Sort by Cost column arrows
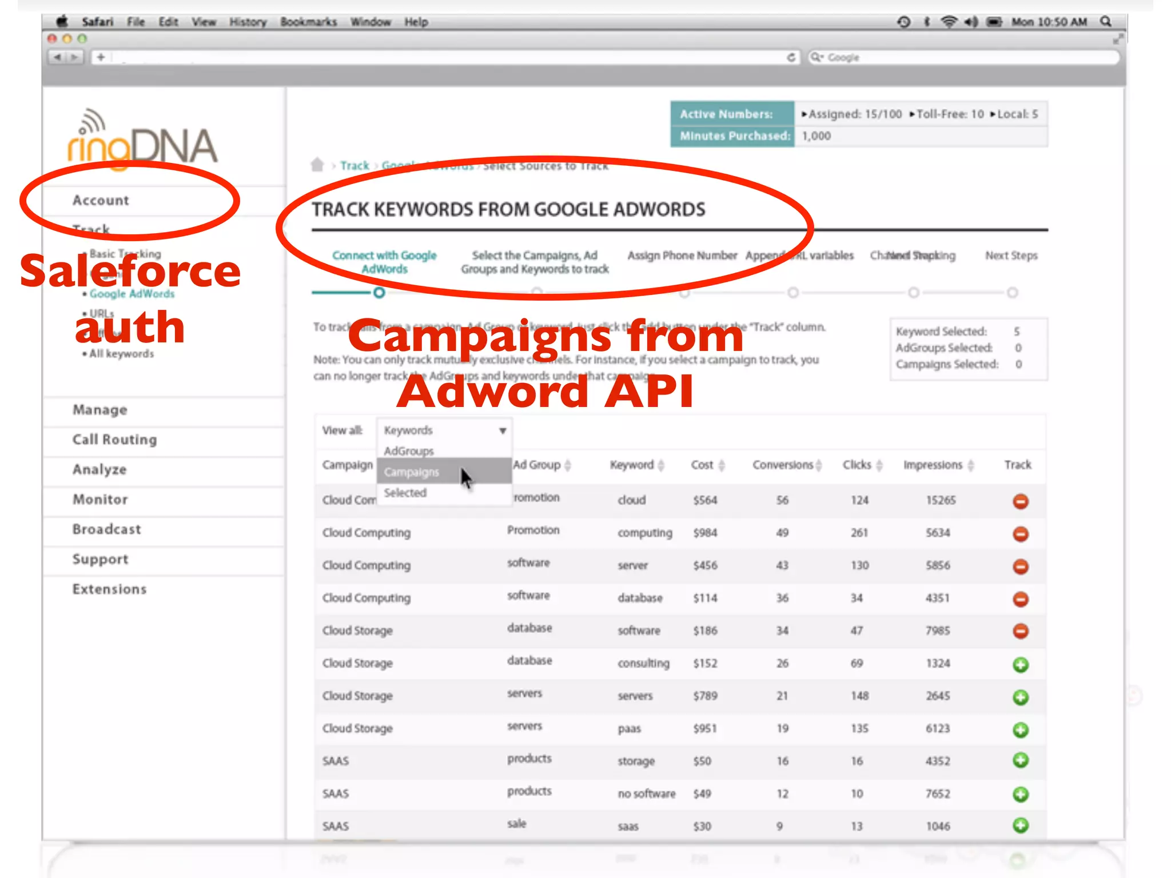1171x878 pixels. point(722,465)
